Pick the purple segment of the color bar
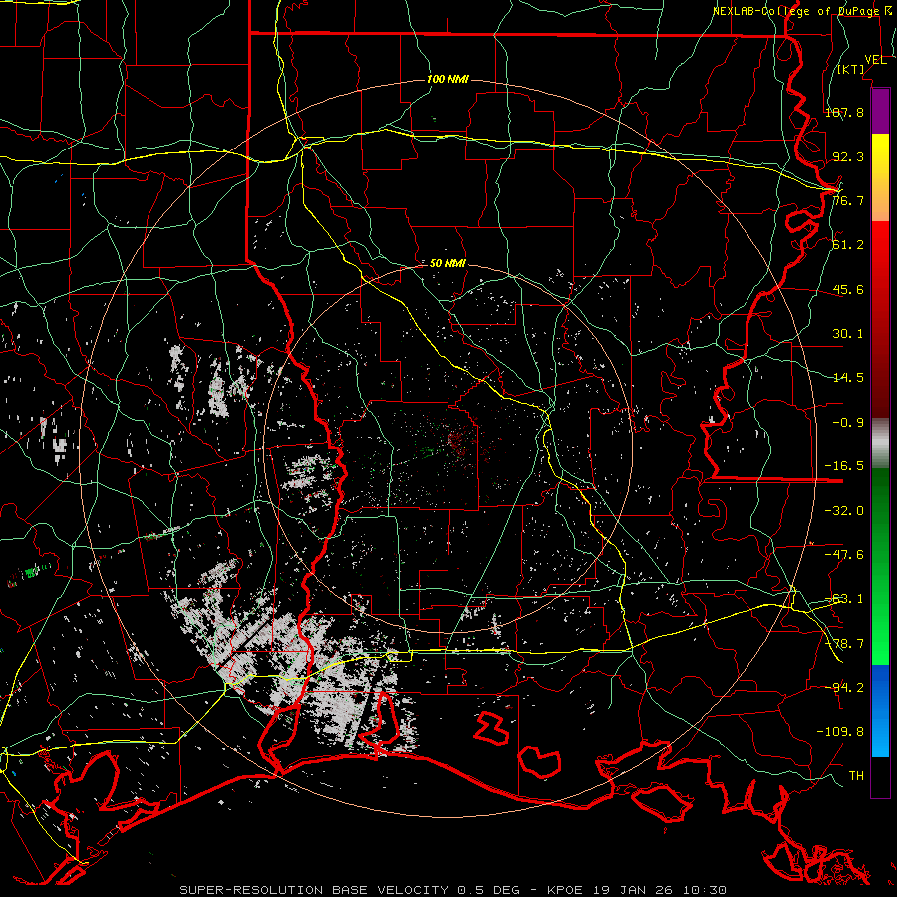The height and width of the screenshot is (897, 897). [880, 112]
